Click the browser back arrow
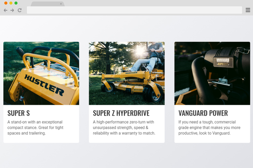Screen dimensions: 253x168 pos(6,10)
